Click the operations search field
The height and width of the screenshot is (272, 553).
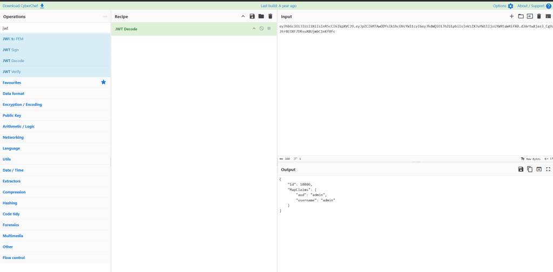(54, 28)
